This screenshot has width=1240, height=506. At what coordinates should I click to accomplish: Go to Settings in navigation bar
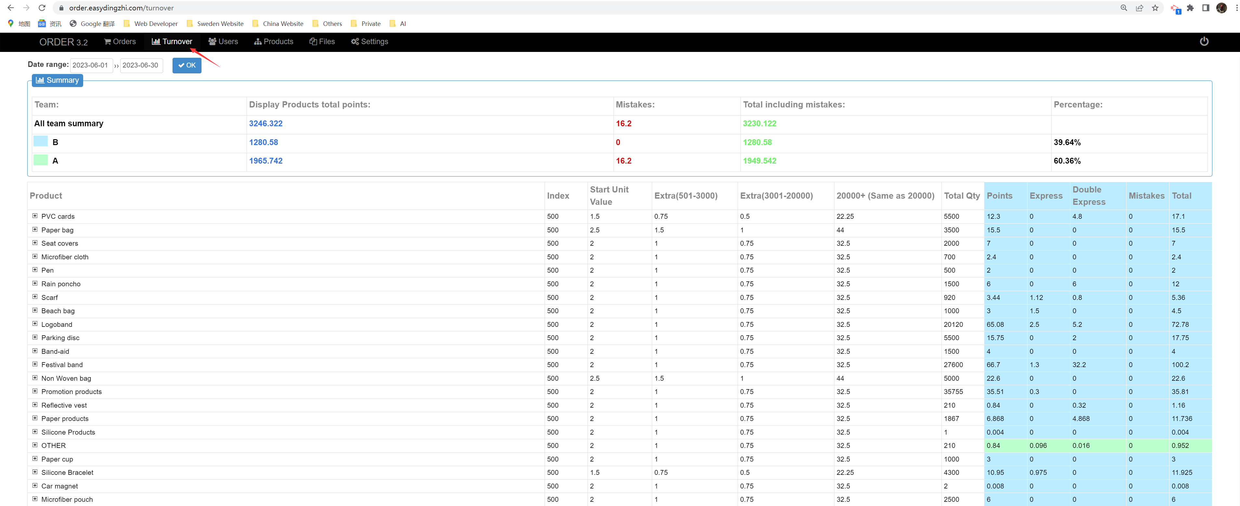[x=369, y=42]
